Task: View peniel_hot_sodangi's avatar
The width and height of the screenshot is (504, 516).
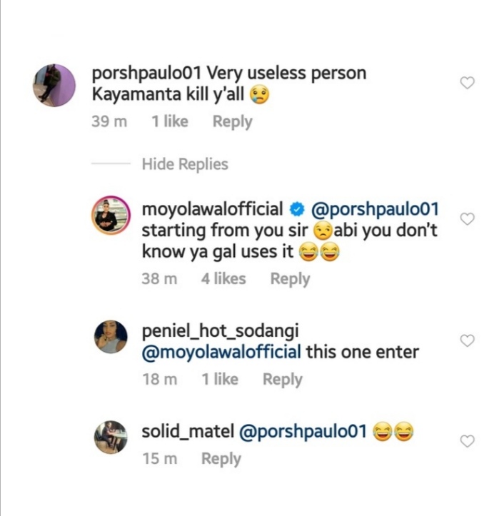Action: click(x=109, y=335)
